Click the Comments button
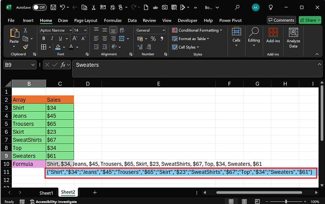The height and width of the screenshot is (204, 325). (x=281, y=20)
